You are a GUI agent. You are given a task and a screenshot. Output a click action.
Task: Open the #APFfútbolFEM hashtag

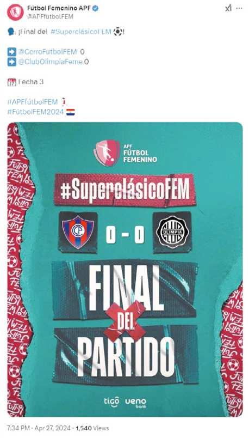(32, 102)
